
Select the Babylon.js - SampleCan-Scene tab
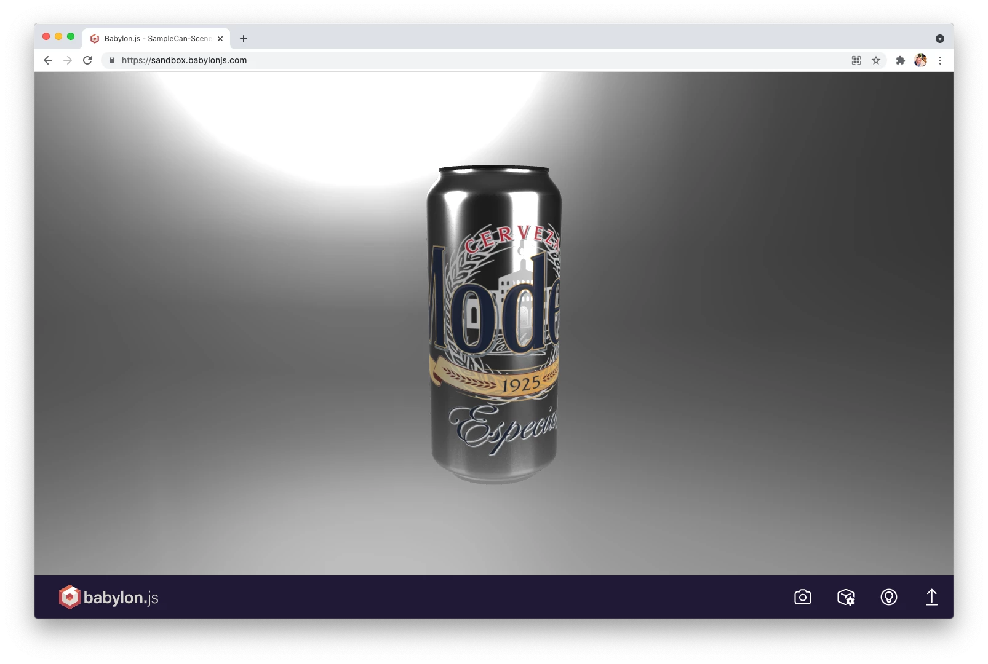coord(156,39)
